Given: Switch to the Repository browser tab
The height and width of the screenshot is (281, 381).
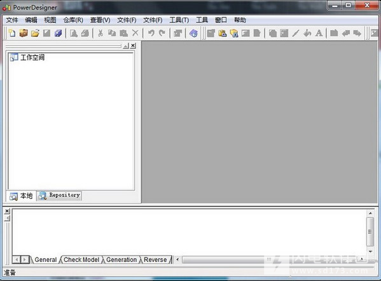Looking at the screenshot, I should click(60, 195).
